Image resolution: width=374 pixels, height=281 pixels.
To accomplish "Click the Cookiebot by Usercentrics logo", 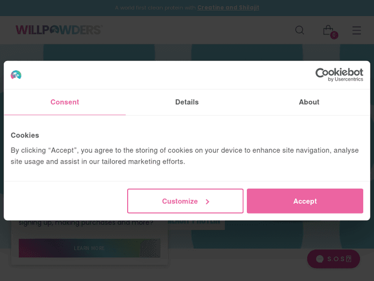I will pyautogui.click(x=339, y=75).
